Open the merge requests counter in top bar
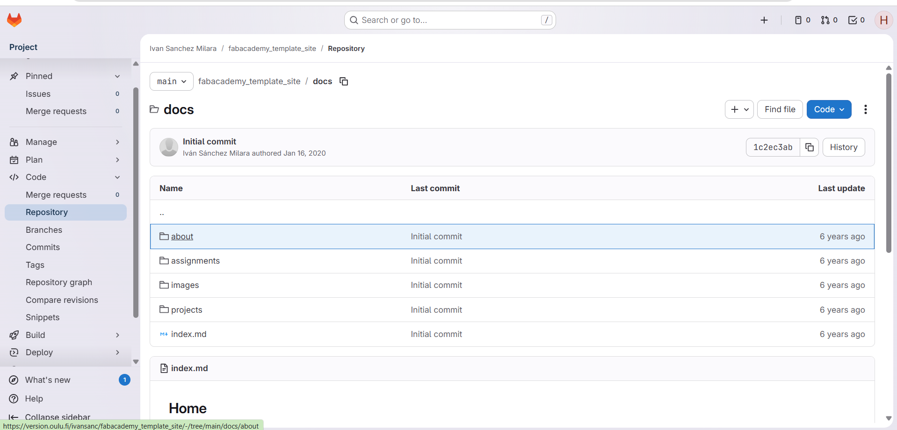The height and width of the screenshot is (430, 897). pos(829,20)
